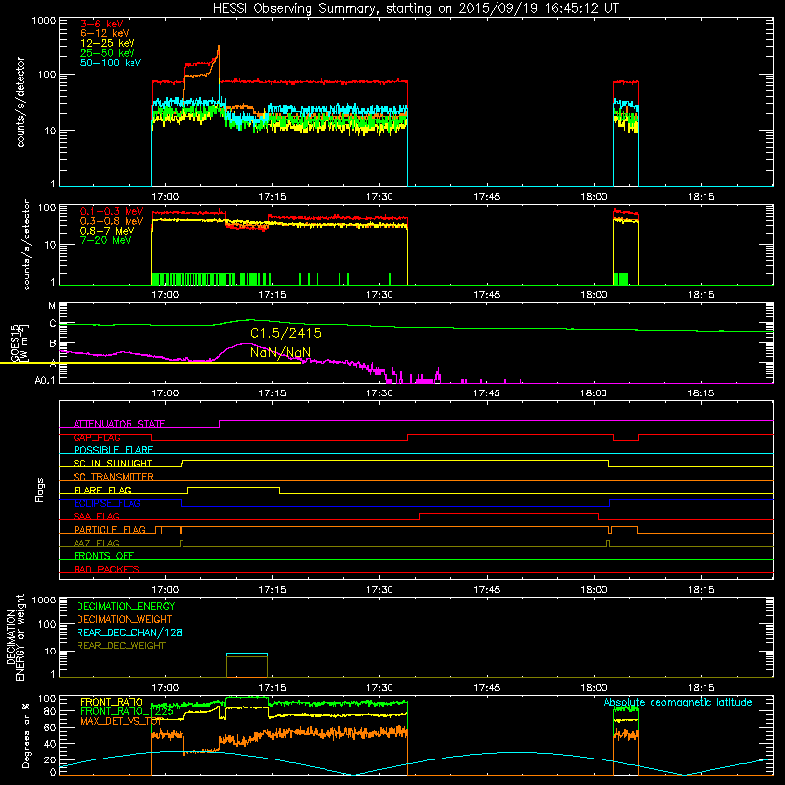Select the 'Degrees or %' axis label
Image resolution: width=785 pixels, height=785 pixels.
26,735
